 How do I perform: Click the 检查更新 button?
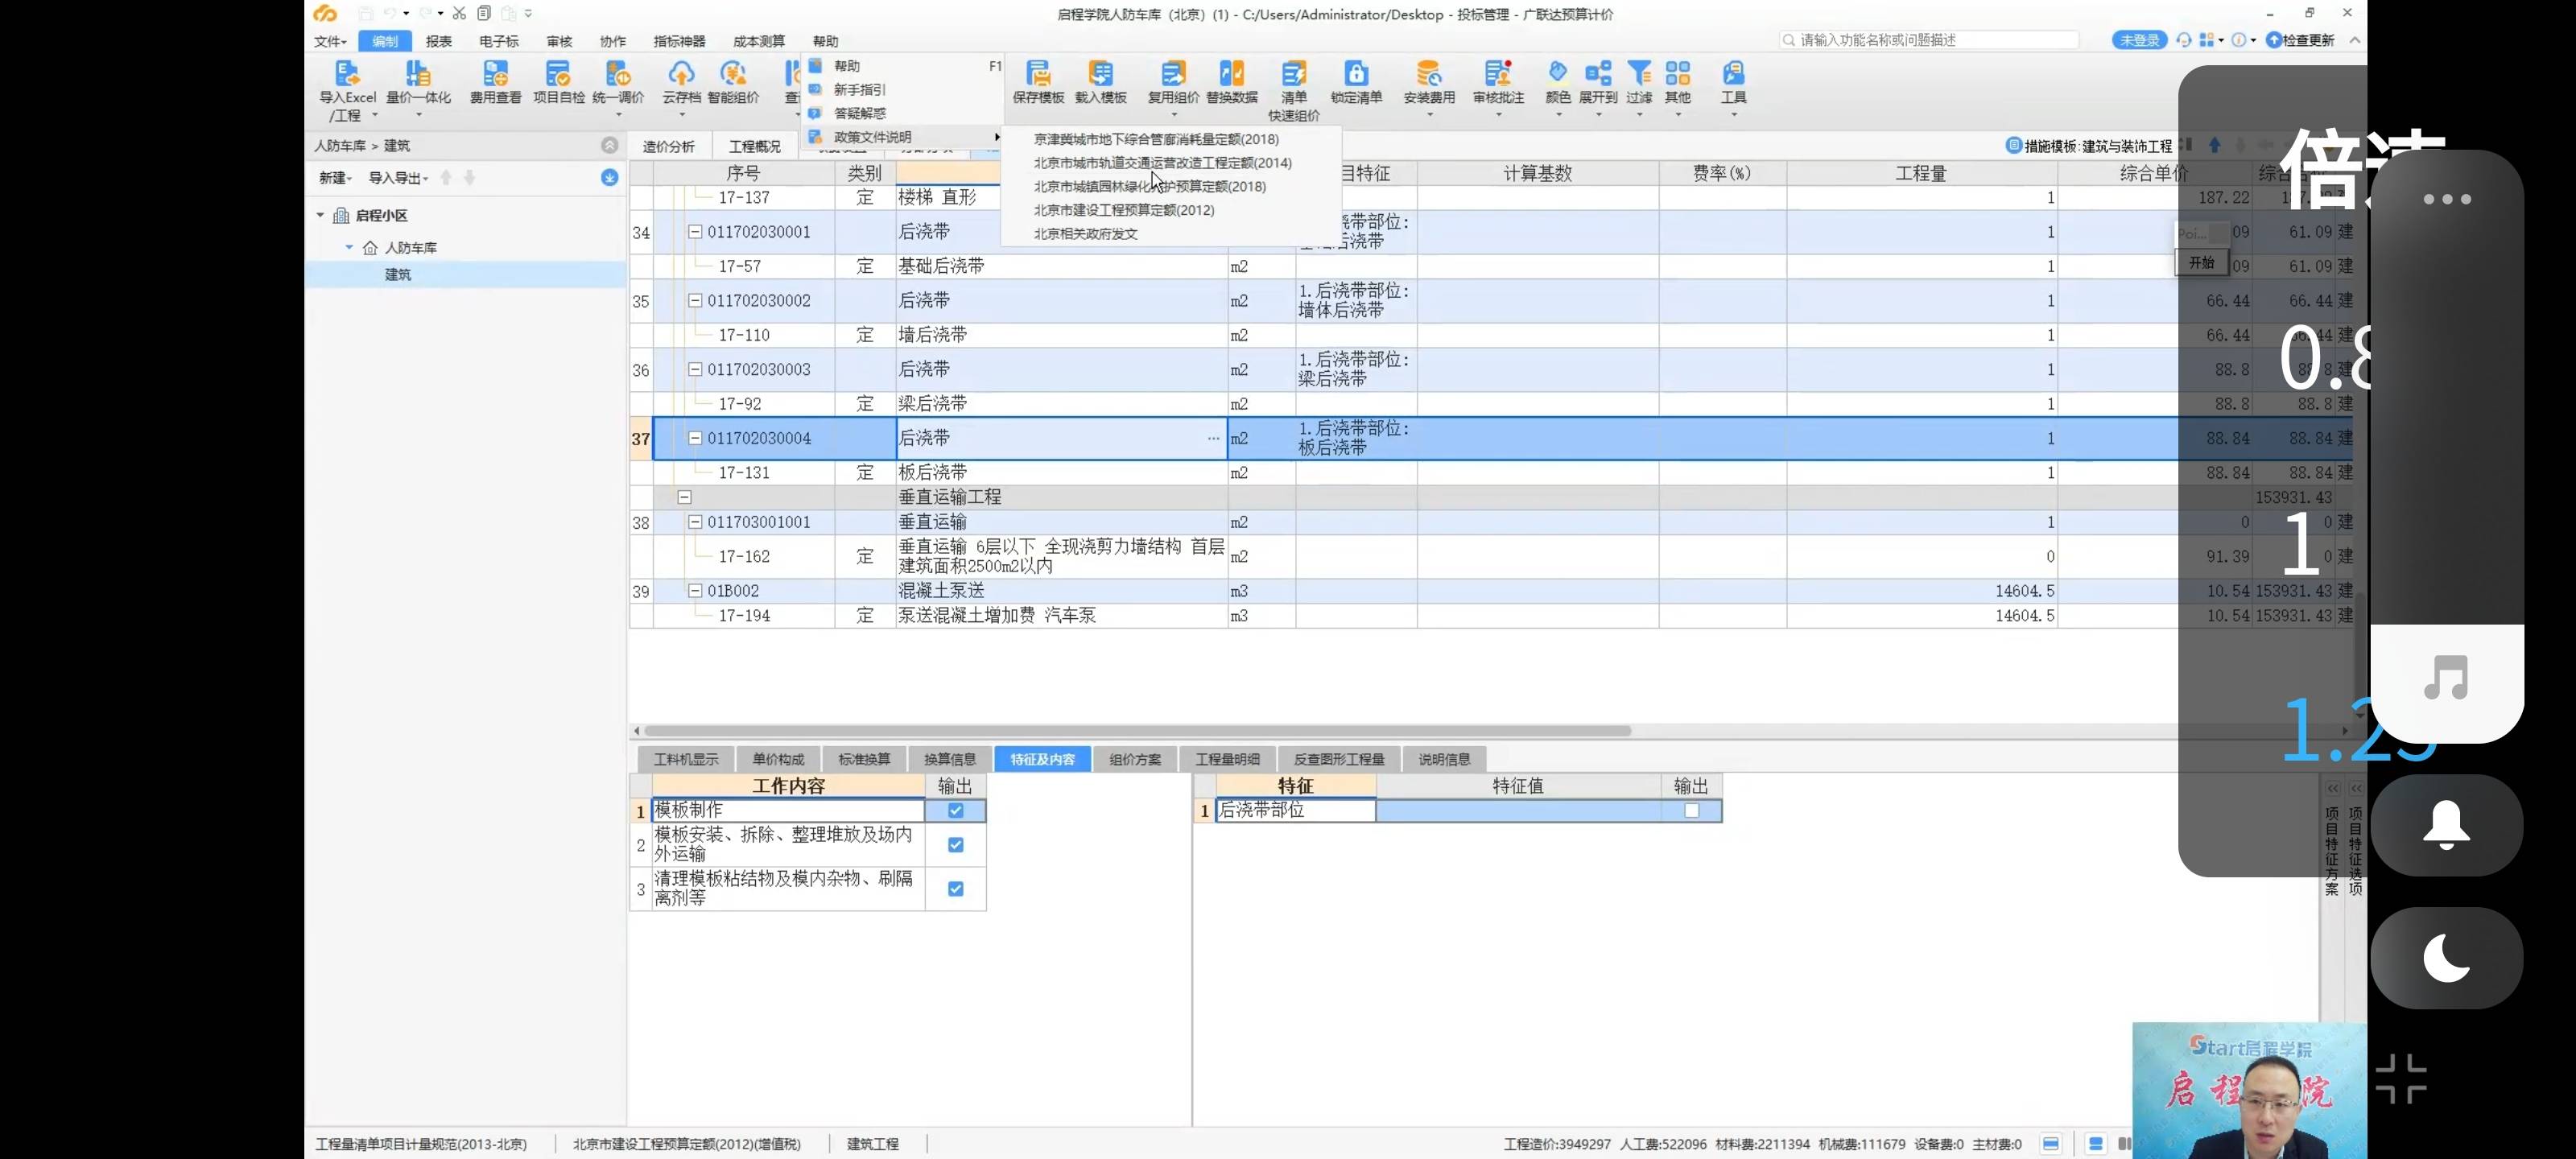(2300, 40)
